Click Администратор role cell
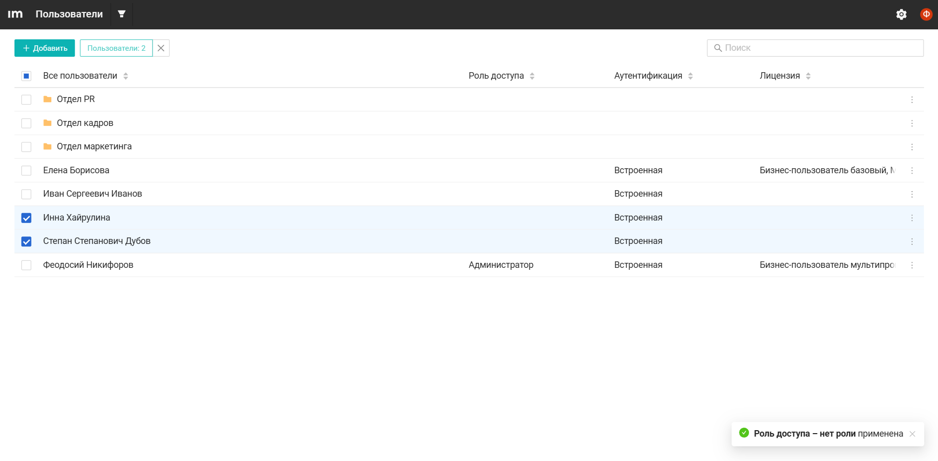 pos(501,265)
